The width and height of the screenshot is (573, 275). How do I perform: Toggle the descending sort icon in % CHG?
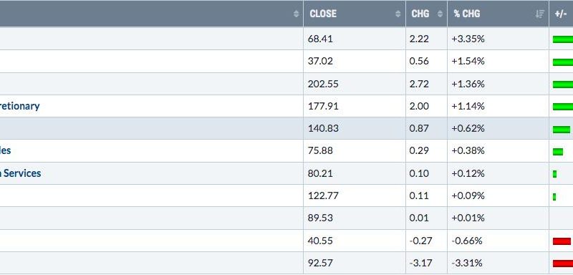[539, 14]
